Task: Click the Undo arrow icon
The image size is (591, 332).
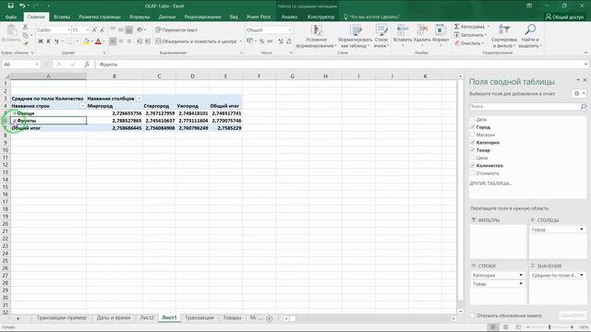Action: coord(22,6)
